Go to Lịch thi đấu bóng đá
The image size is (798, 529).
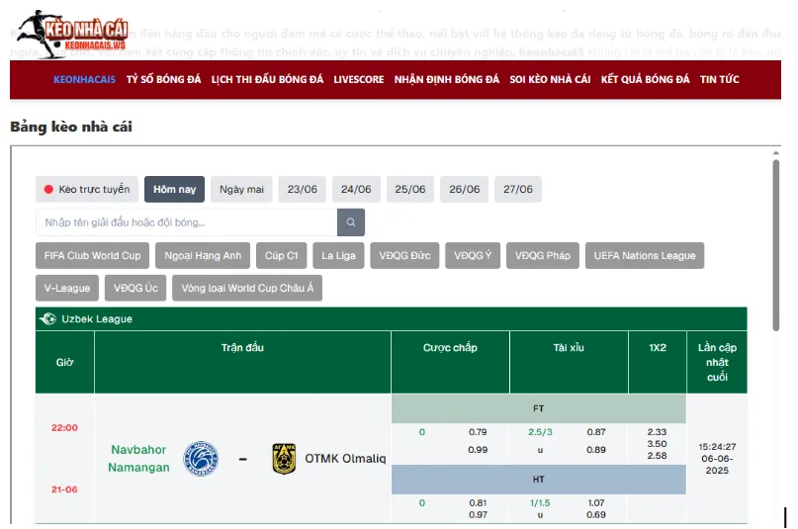[x=267, y=79]
